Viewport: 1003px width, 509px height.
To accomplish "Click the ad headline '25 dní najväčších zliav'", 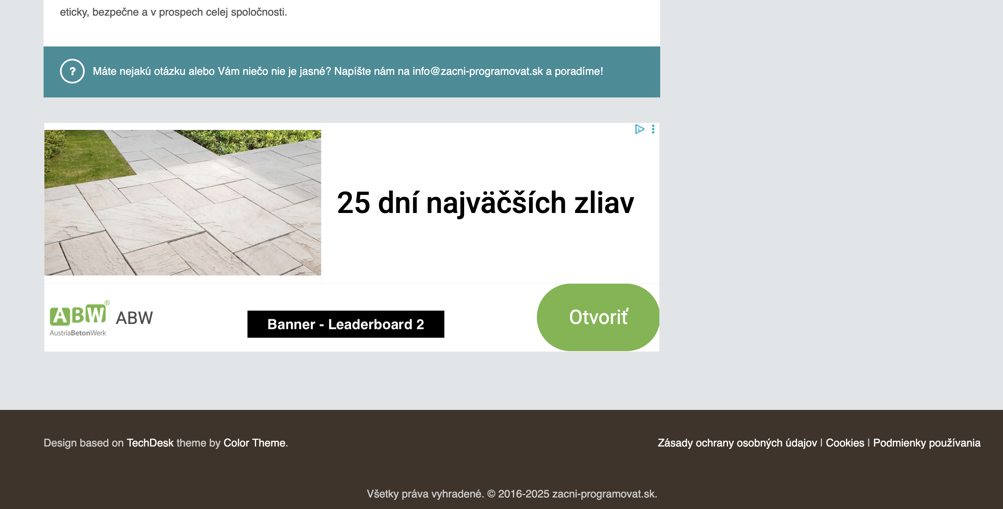I will tap(485, 203).
